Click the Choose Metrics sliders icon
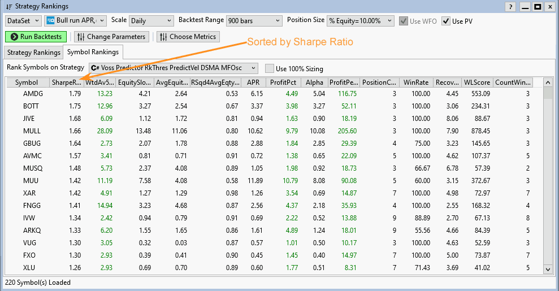This screenshot has height=291, width=559. point(163,37)
